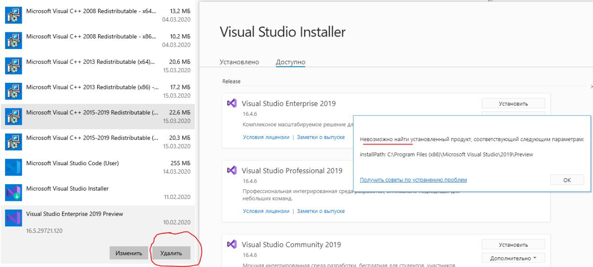Click the 20,3 МБ Visual C++ 2015-2019 icon
Image resolution: width=593 pixels, height=267 pixels.
pos(13,142)
